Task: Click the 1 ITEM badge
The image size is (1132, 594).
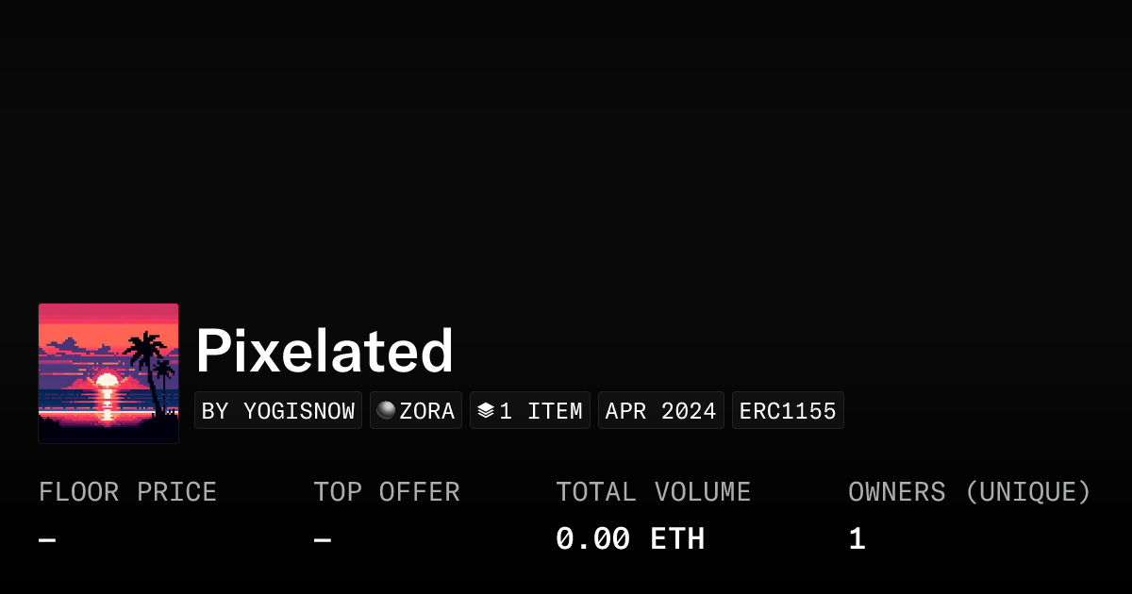Action: point(529,410)
